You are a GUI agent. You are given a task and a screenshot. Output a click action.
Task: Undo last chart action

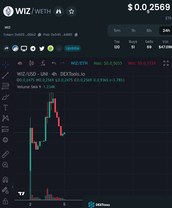pos(54,63)
